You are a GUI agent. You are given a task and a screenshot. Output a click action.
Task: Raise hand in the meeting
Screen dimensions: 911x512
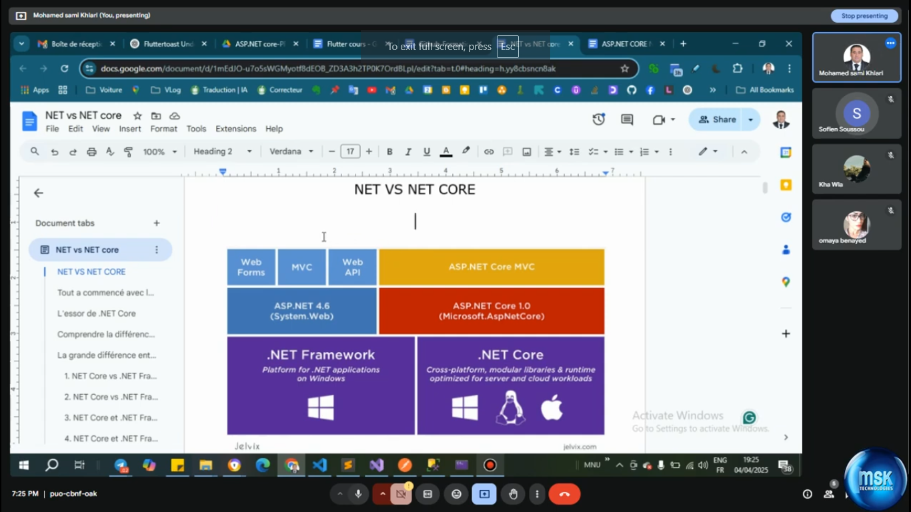click(x=514, y=494)
